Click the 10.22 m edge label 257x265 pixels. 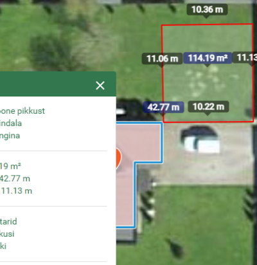click(x=208, y=107)
